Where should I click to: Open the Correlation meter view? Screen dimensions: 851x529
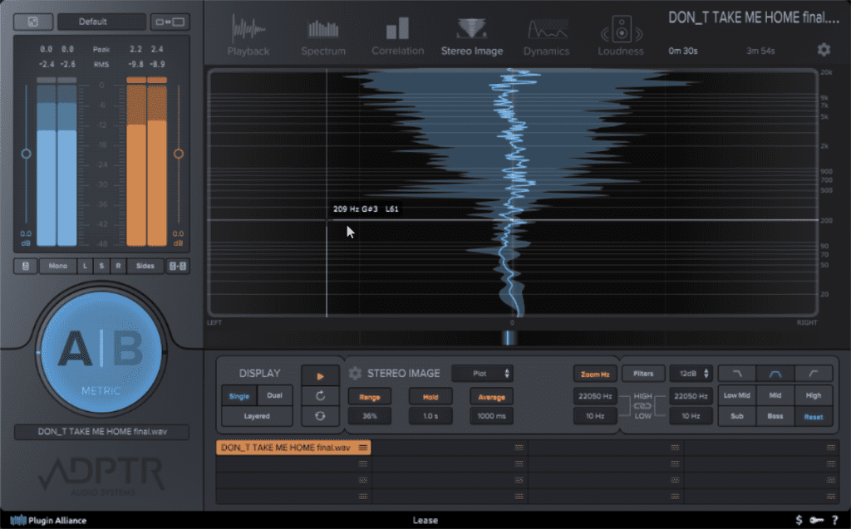(397, 36)
